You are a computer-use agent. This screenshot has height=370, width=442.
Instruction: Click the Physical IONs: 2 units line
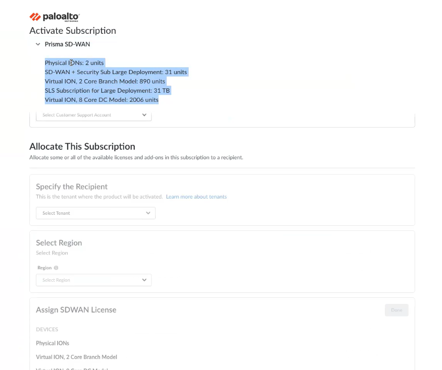(74, 63)
